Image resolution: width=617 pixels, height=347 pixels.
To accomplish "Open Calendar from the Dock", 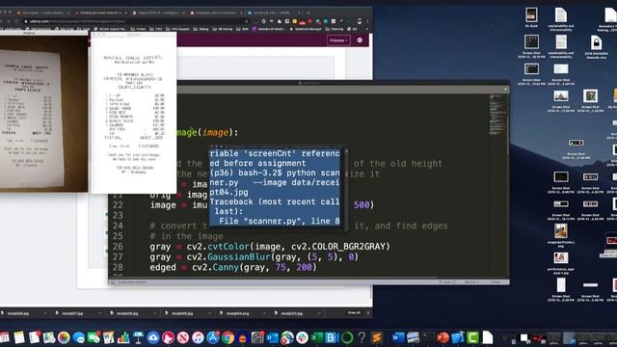I will (4, 337).
